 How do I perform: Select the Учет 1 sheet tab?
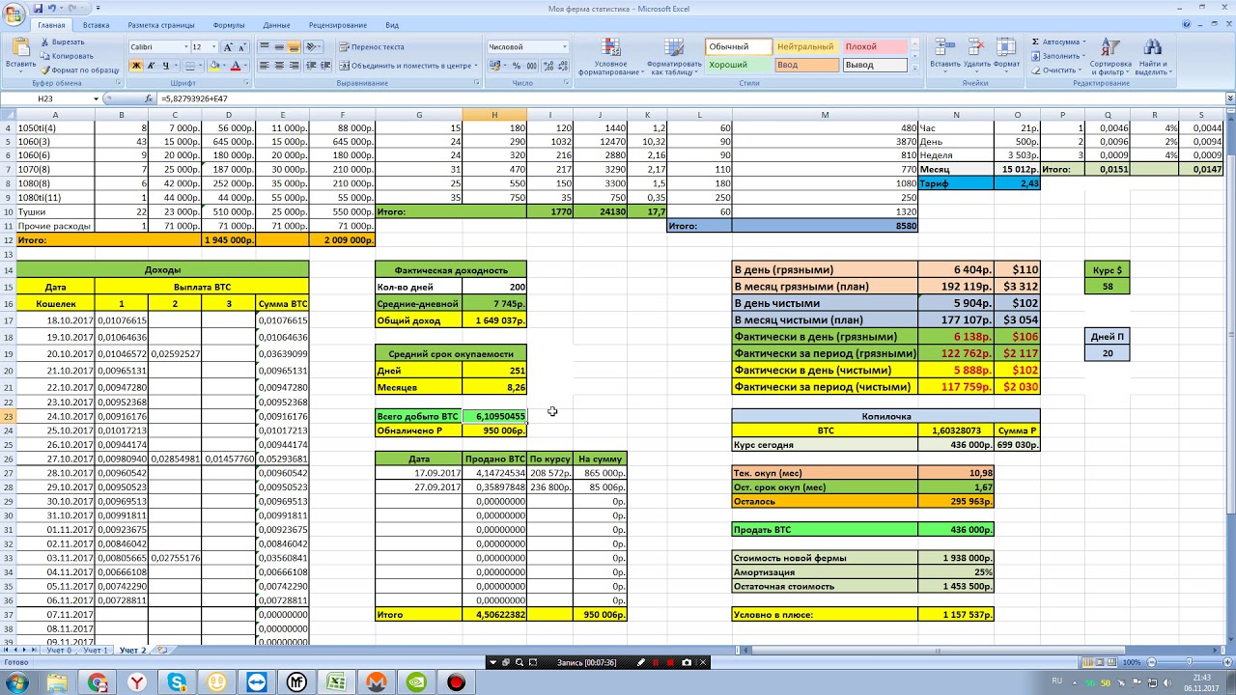(x=96, y=651)
